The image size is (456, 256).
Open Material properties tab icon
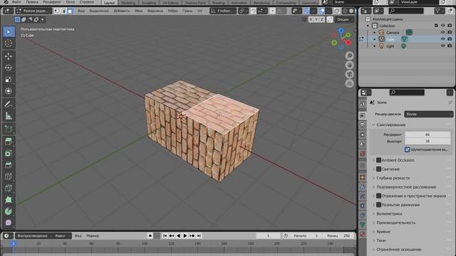(363, 234)
